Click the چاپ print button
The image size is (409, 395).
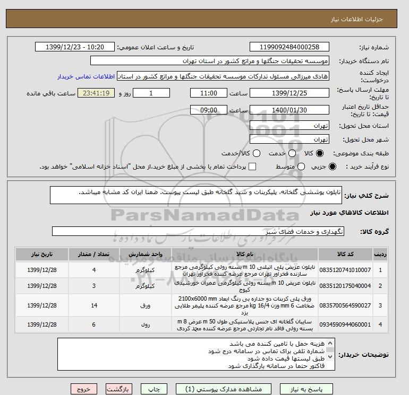click(154, 389)
